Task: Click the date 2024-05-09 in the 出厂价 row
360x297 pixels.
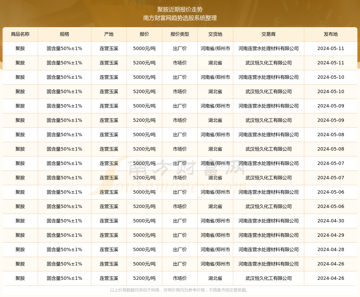Action: [x=331, y=106]
